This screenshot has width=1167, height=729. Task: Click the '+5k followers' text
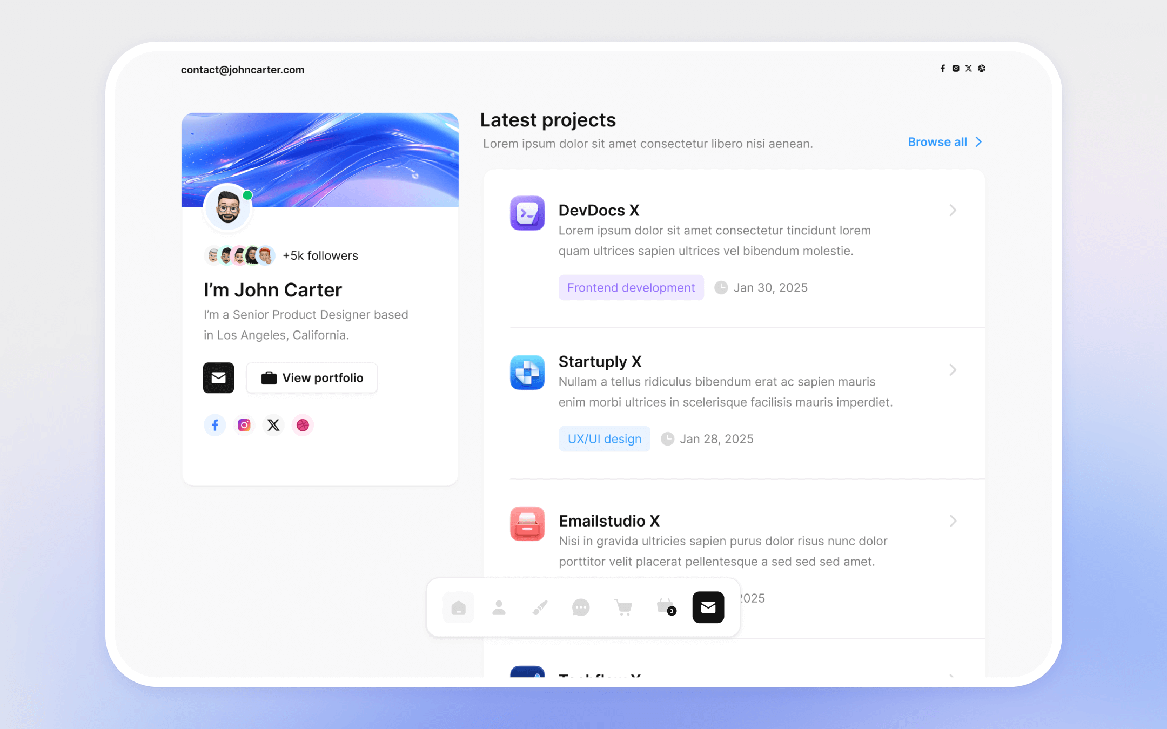tap(320, 255)
